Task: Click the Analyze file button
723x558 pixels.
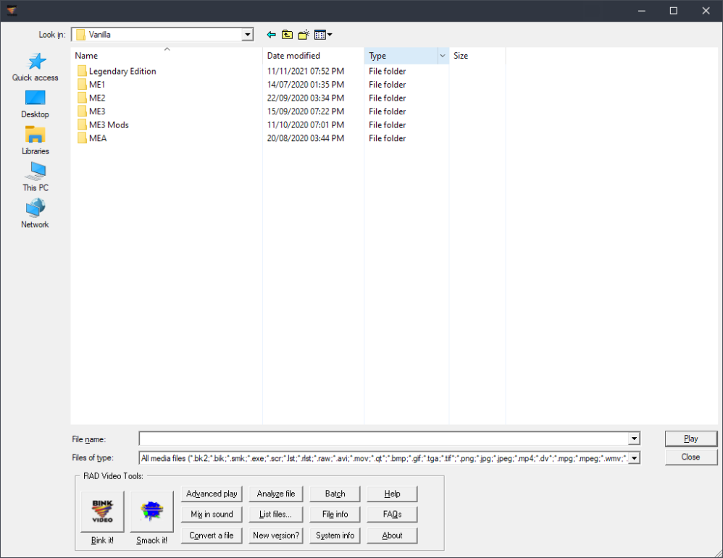Action: pyautogui.click(x=276, y=494)
